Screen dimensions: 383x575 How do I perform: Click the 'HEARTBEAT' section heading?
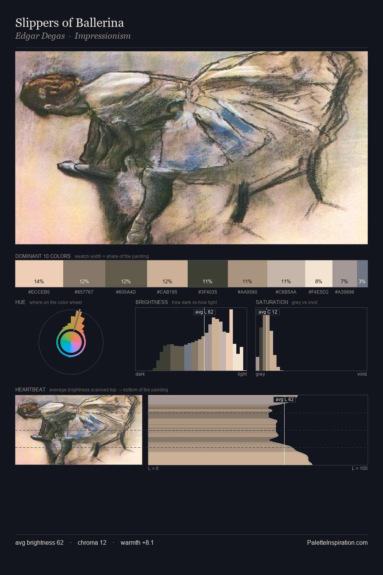click(30, 389)
